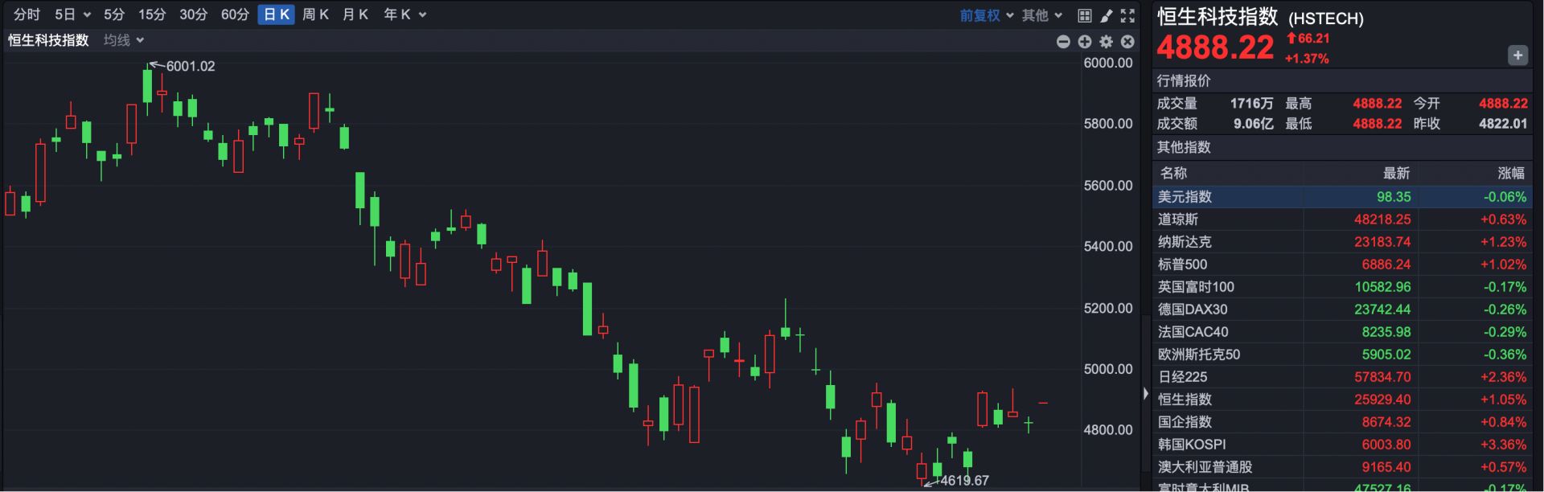This screenshot has height=492, width=1544.
Task: Select the 周K weekly chart tab
Action: [315, 14]
